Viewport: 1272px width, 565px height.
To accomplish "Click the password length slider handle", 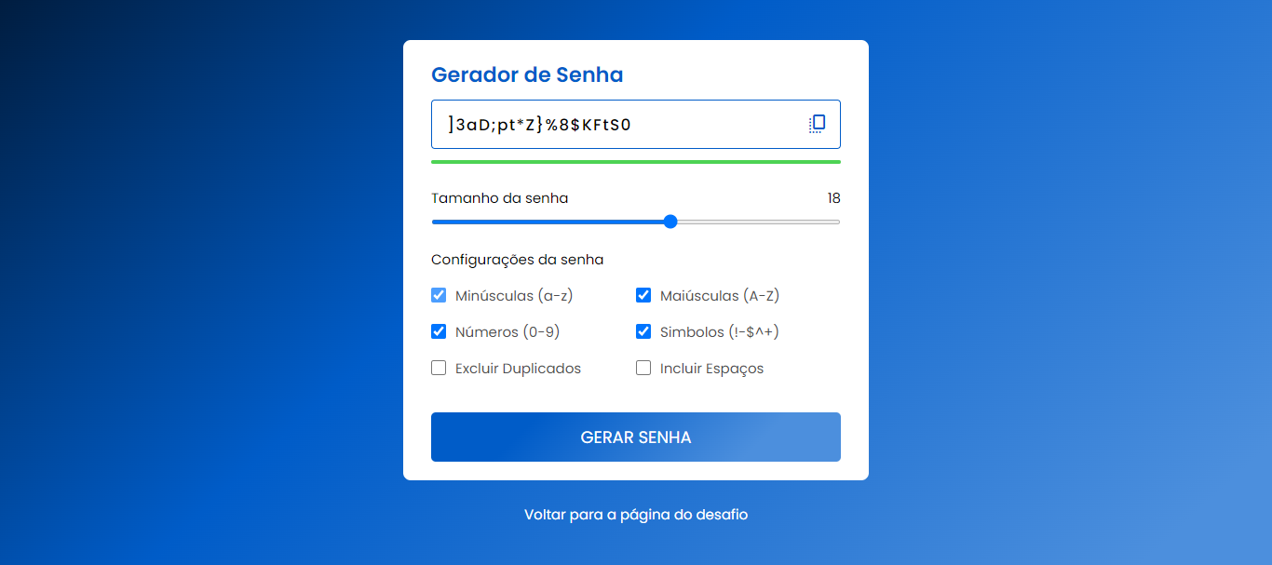I will pyautogui.click(x=670, y=222).
